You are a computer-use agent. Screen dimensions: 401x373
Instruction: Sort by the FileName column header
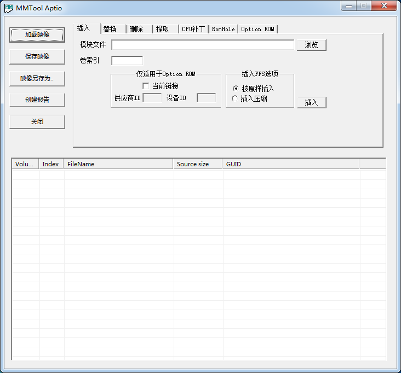click(118, 164)
